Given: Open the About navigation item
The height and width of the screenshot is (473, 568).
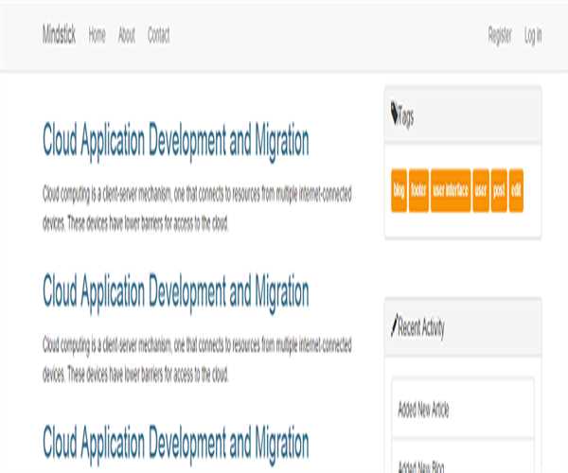Looking at the screenshot, I should tap(127, 36).
